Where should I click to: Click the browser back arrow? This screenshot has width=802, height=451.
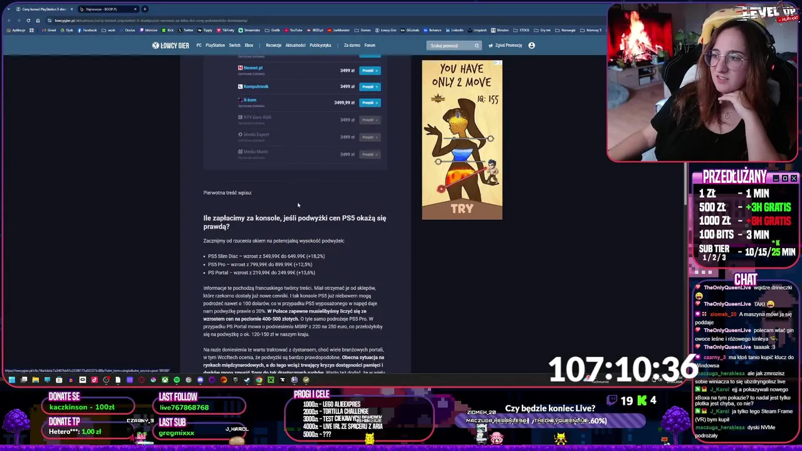tap(9, 20)
